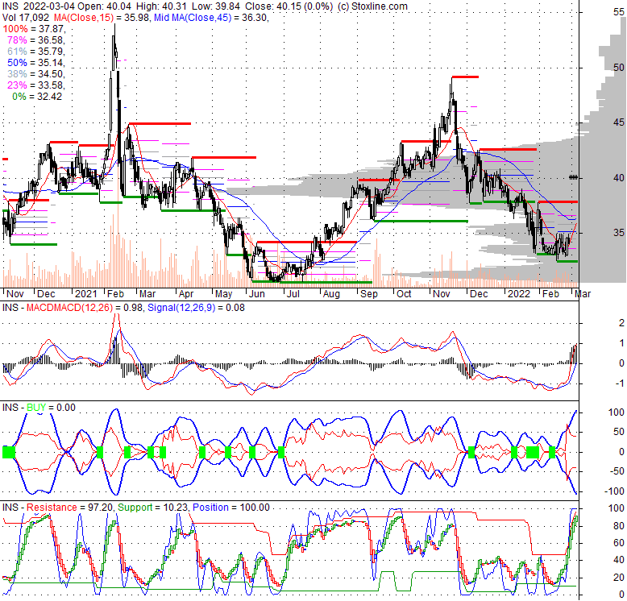Click the 80 tick on Resistance panel axis
This screenshot has height=601, width=627.
(x=619, y=526)
